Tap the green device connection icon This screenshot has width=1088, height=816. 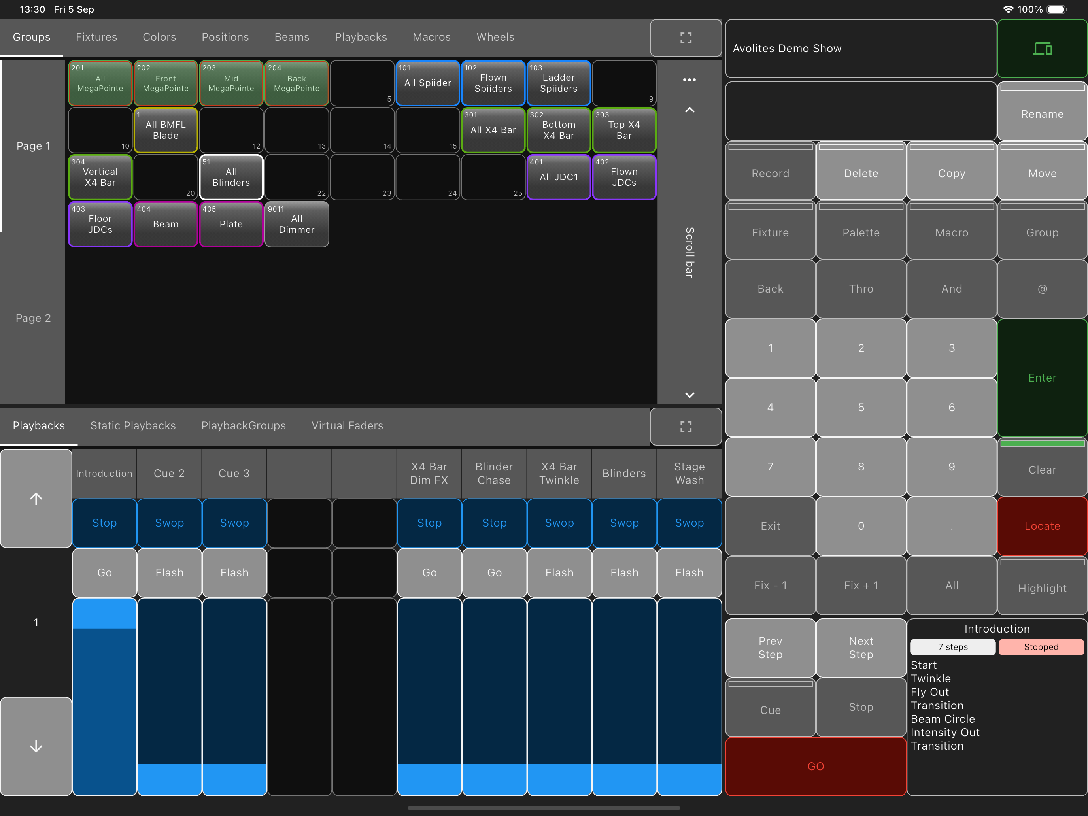tap(1042, 48)
